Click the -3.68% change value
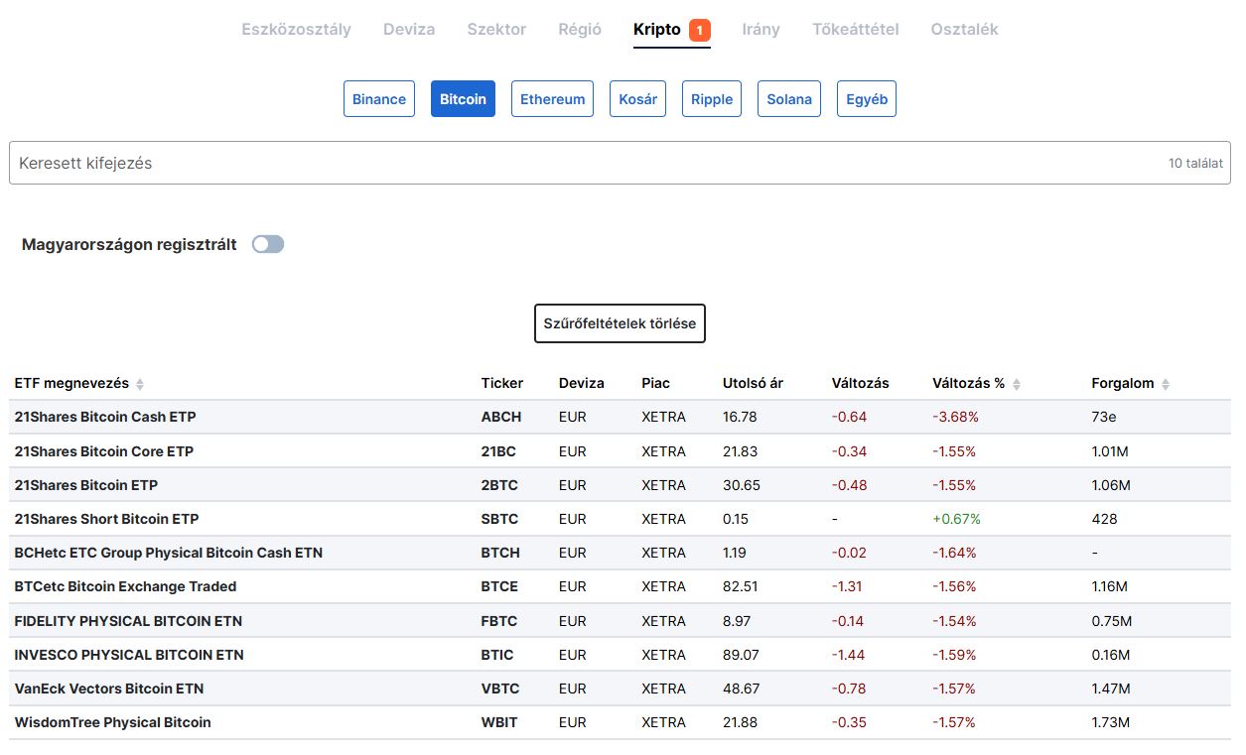 955,417
